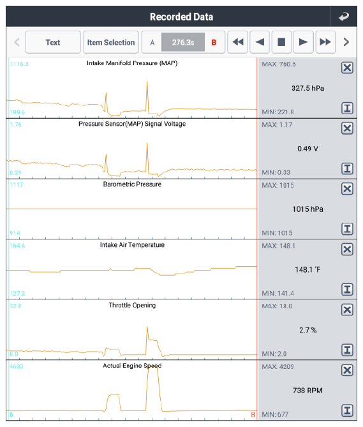Viewport: 363px width, 427px height.
Task: Step backward with the single left arrow
Action: pos(260,42)
